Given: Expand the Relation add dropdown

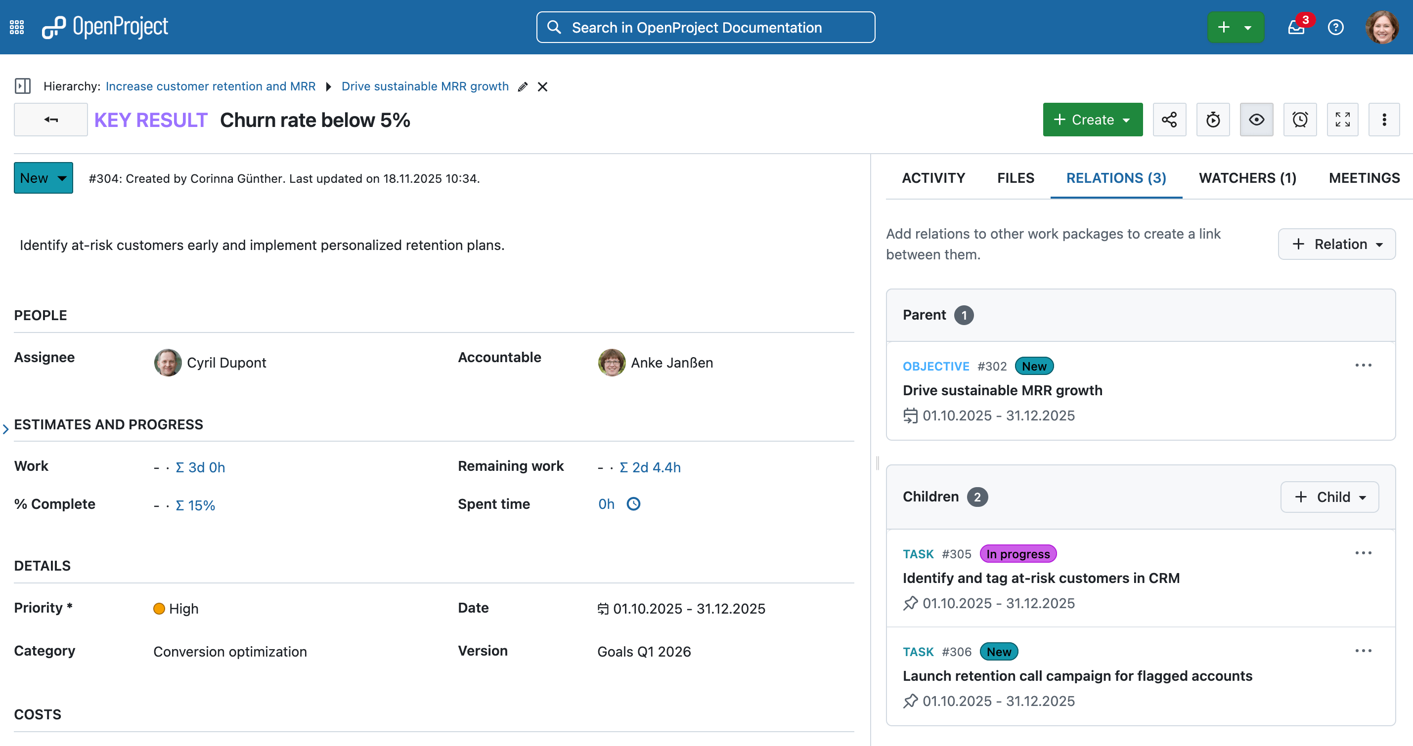Looking at the screenshot, I should 1336,244.
